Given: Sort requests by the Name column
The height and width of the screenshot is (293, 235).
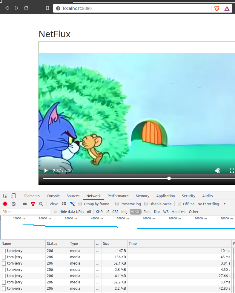Looking at the screenshot, I should 23,244.
